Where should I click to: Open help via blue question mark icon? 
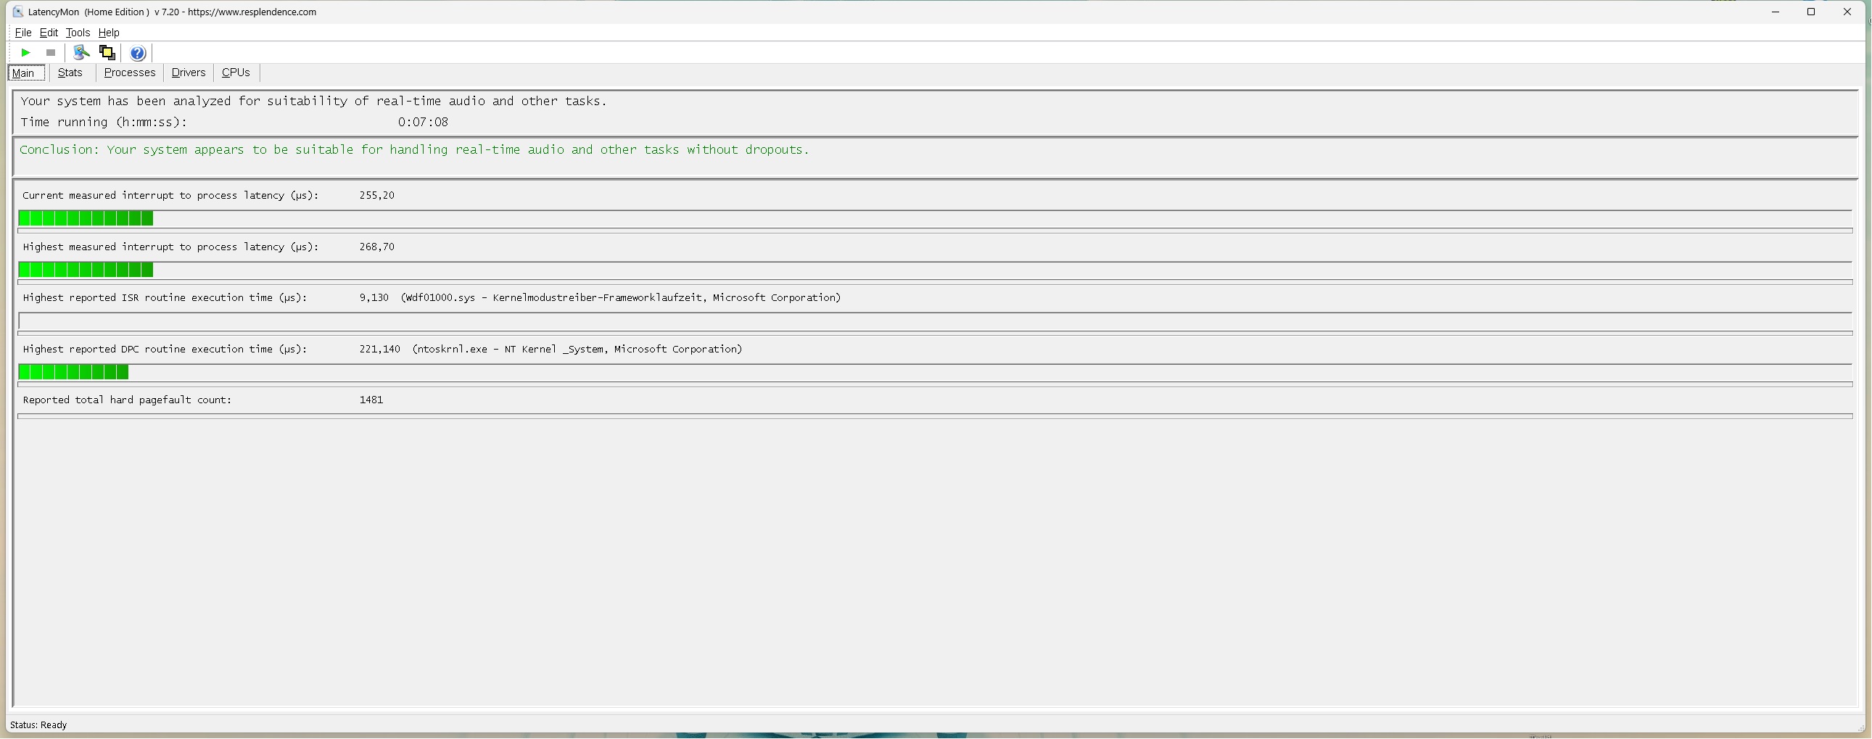click(x=137, y=53)
